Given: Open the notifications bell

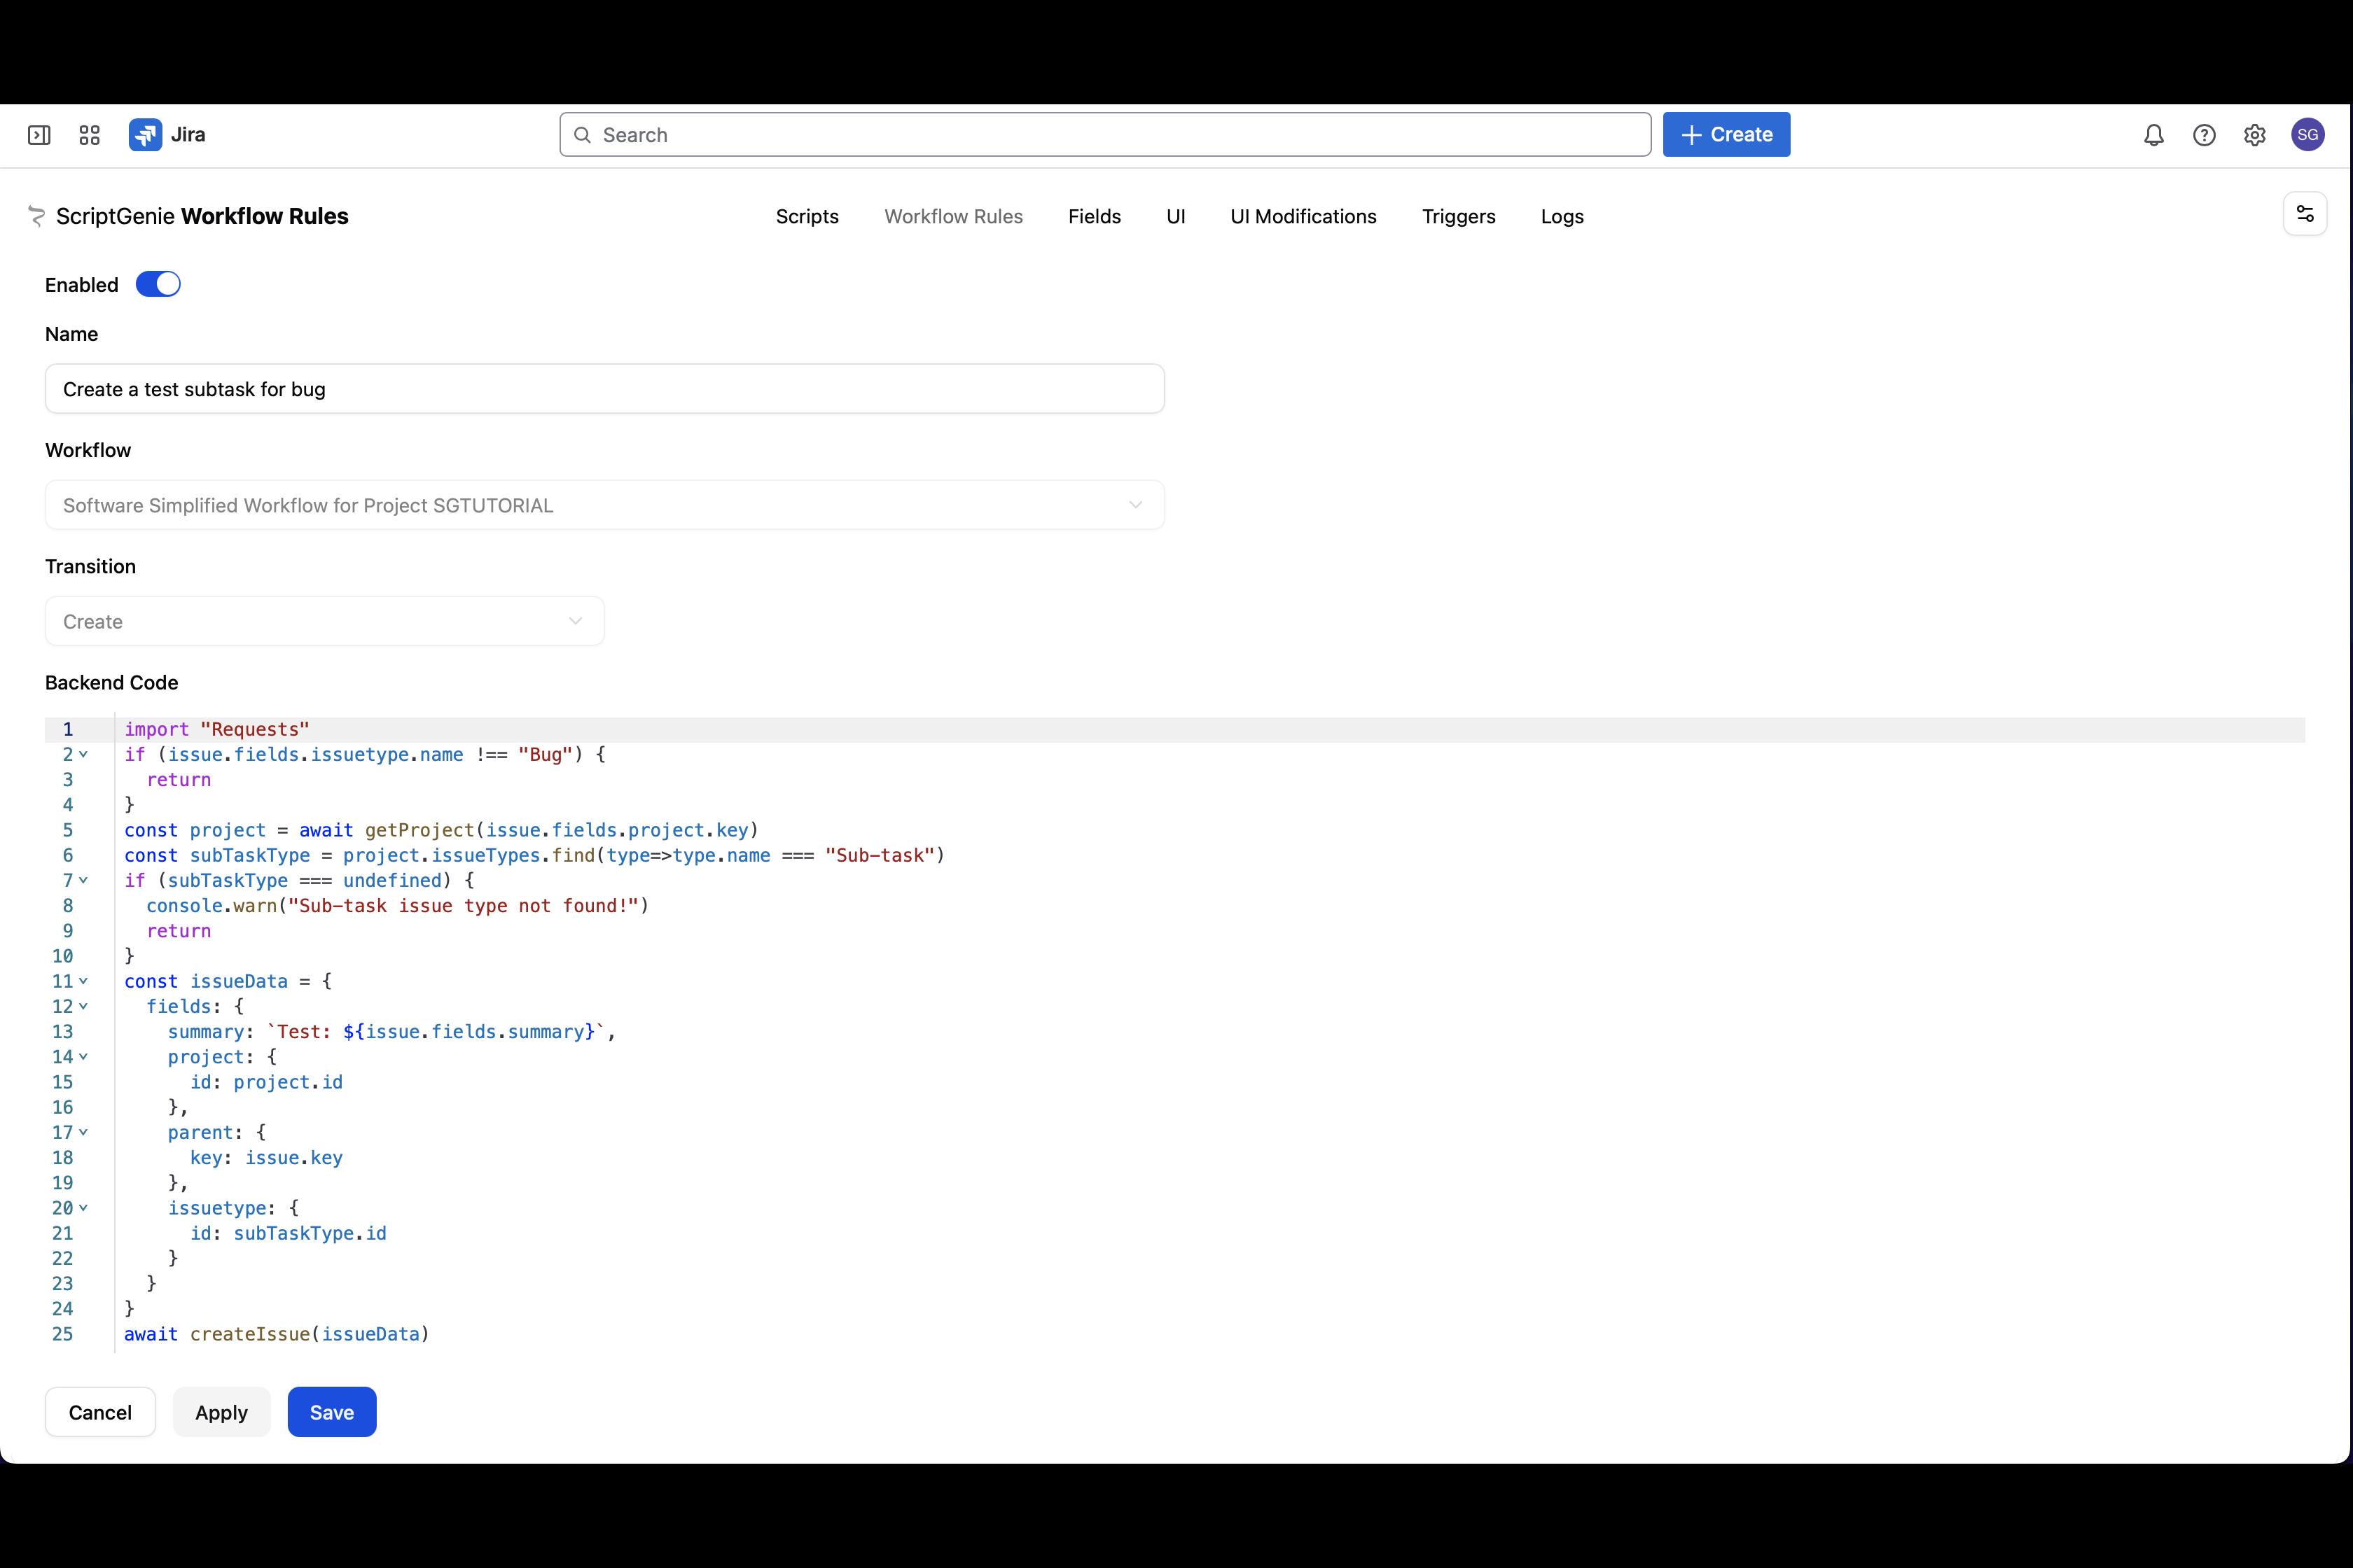Looking at the screenshot, I should pos(2153,135).
